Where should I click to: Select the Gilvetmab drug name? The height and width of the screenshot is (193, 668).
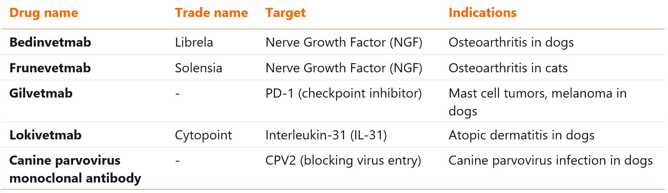tap(41, 93)
